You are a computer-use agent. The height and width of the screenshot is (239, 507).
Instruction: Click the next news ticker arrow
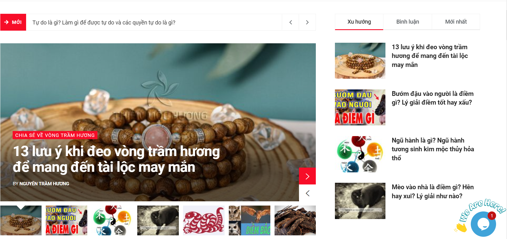pyautogui.click(x=307, y=22)
